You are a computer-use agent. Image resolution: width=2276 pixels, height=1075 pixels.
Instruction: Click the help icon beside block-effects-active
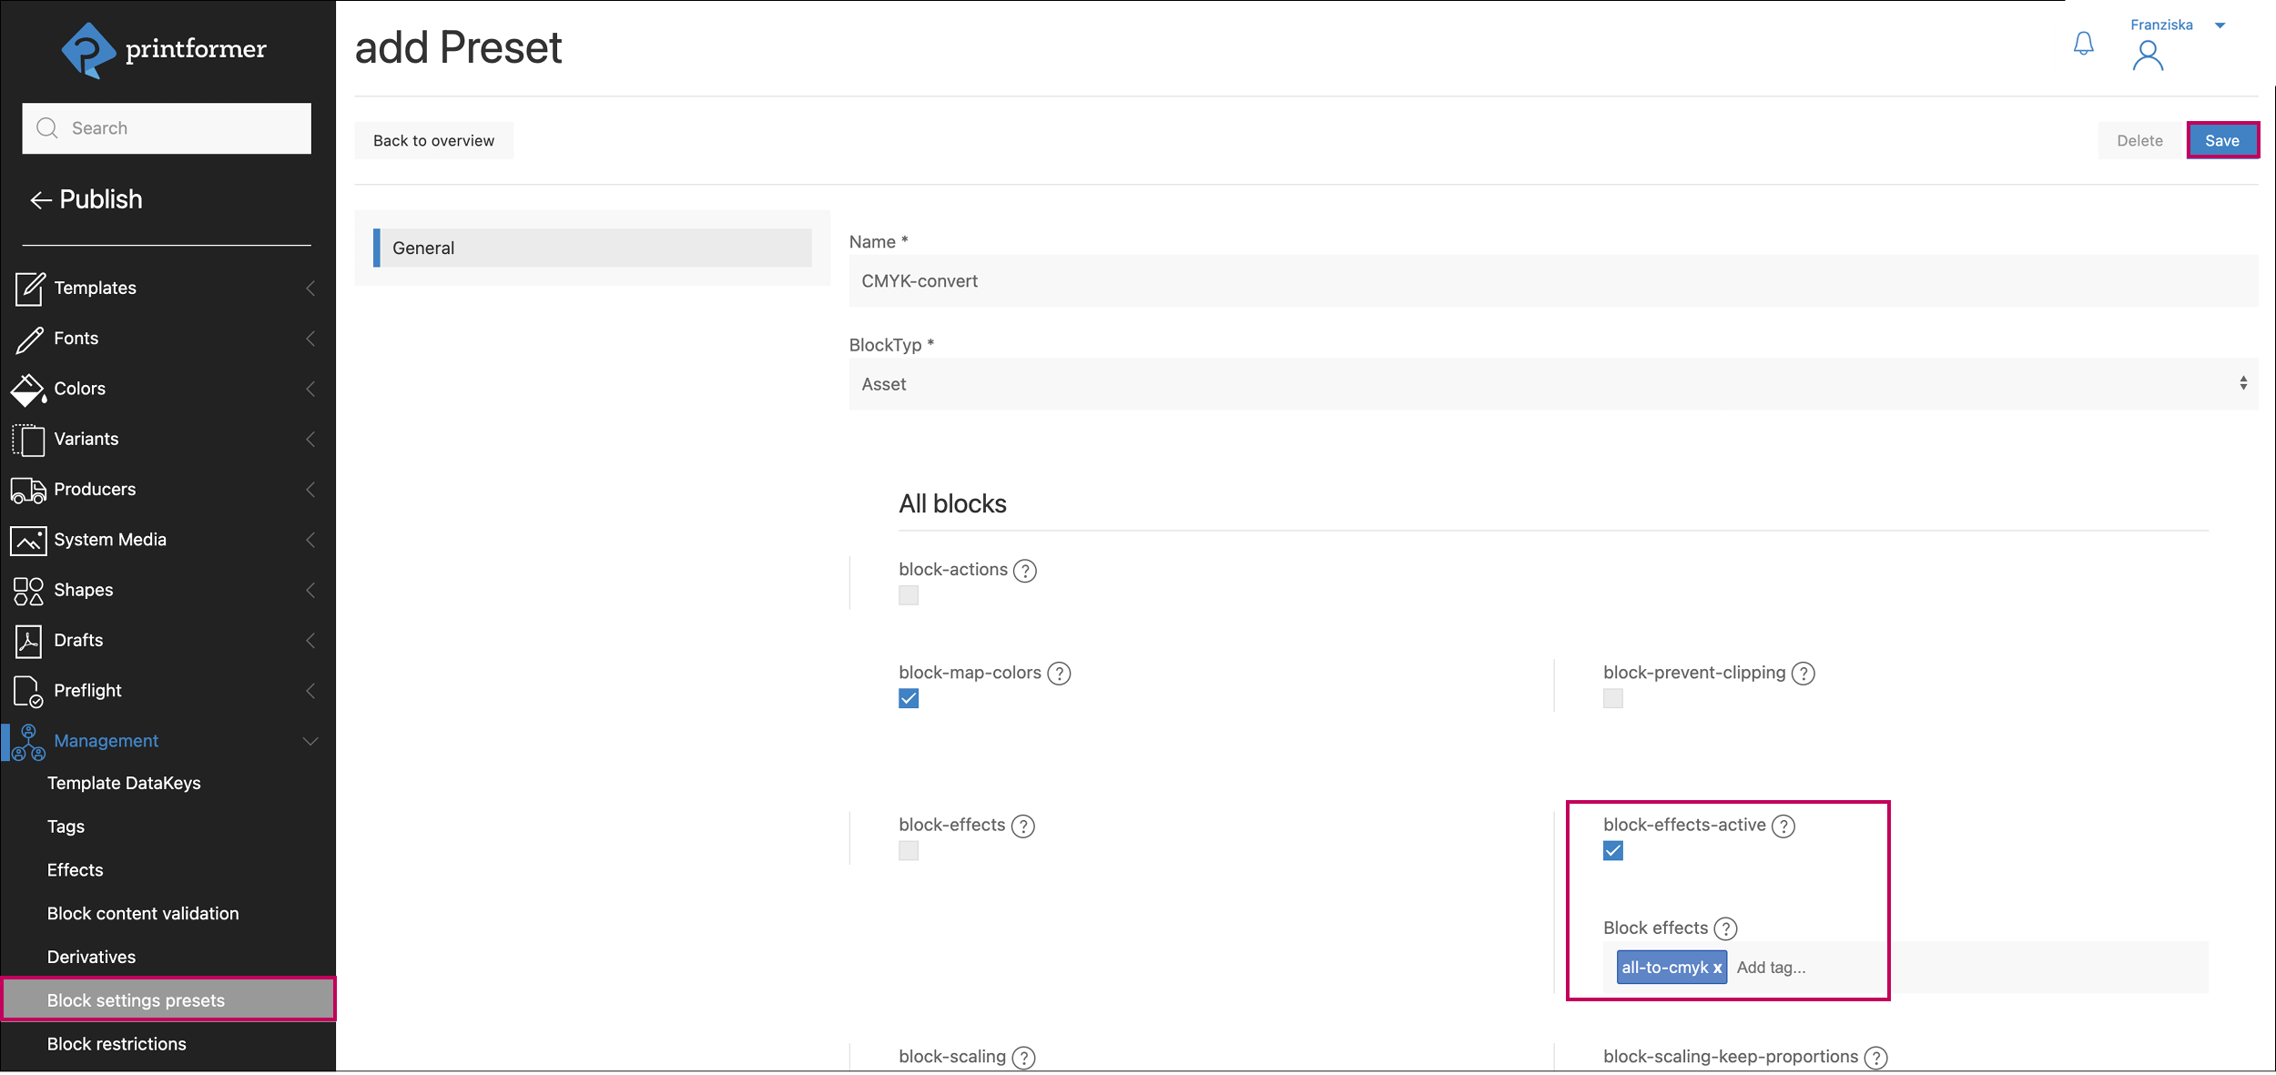1783,826
